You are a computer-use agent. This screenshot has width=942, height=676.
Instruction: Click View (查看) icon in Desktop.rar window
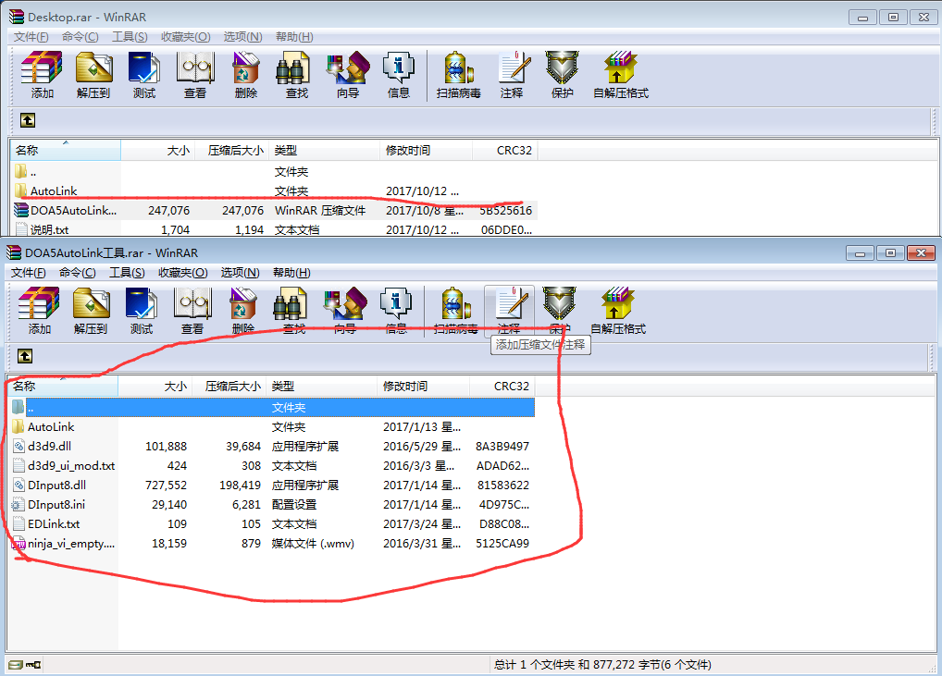click(x=195, y=75)
